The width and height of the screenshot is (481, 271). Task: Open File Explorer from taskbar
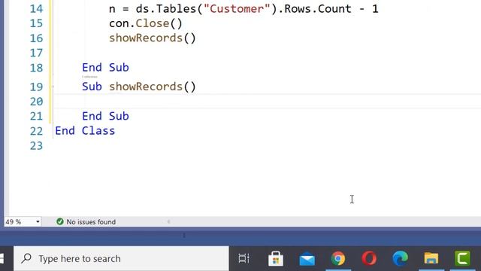(x=431, y=259)
